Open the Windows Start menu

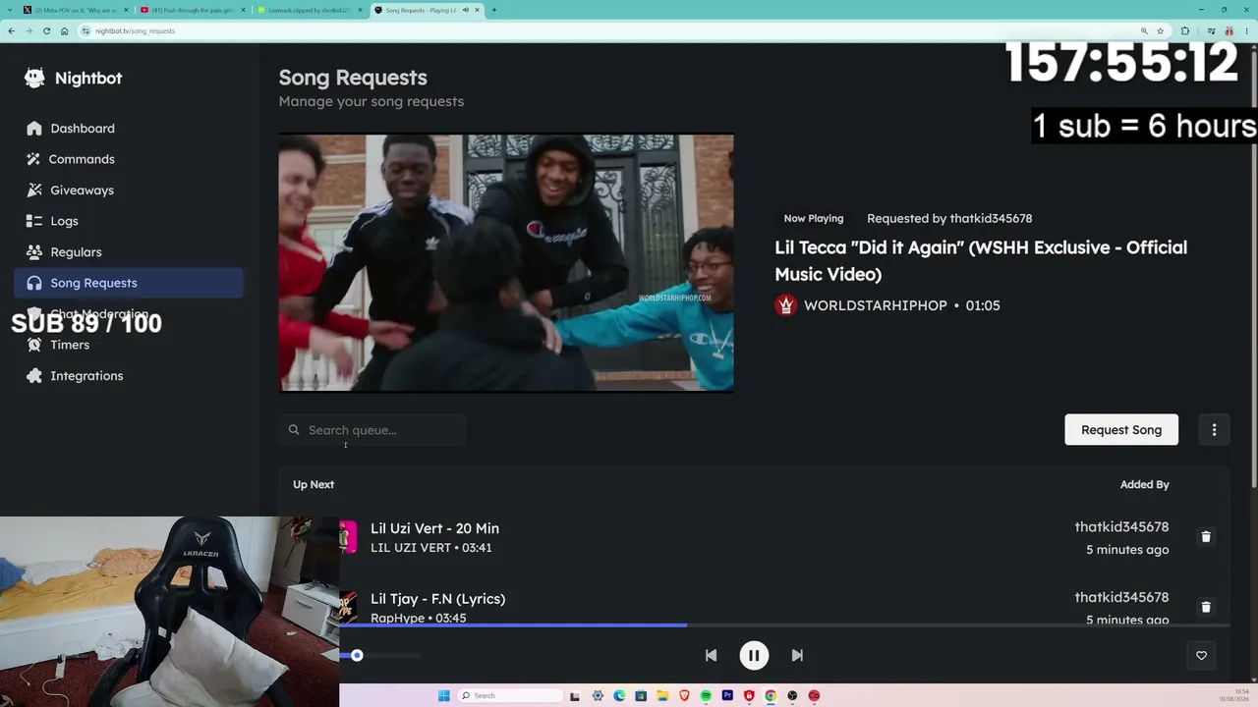coord(443,696)
